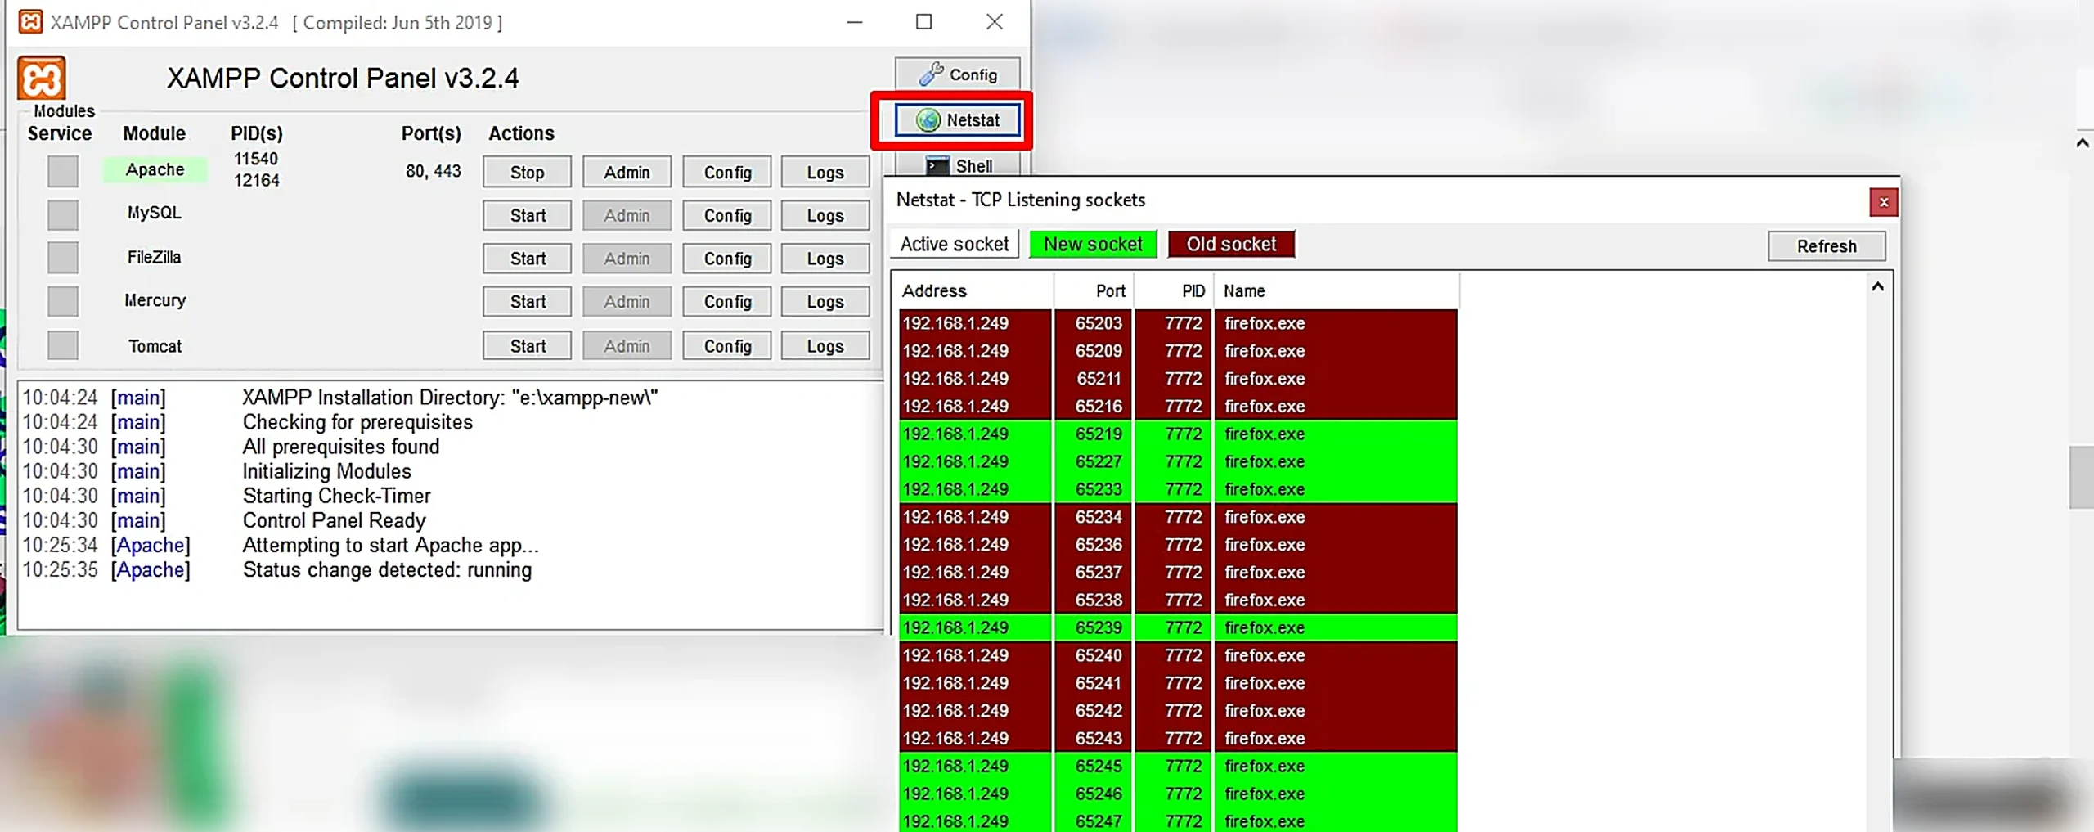Open the Shell button
This screenshot has height=832, width=2094.
957,165
